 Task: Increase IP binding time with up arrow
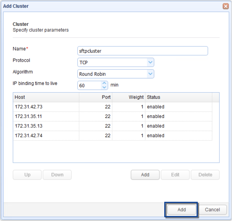click(x=104, y=83)
